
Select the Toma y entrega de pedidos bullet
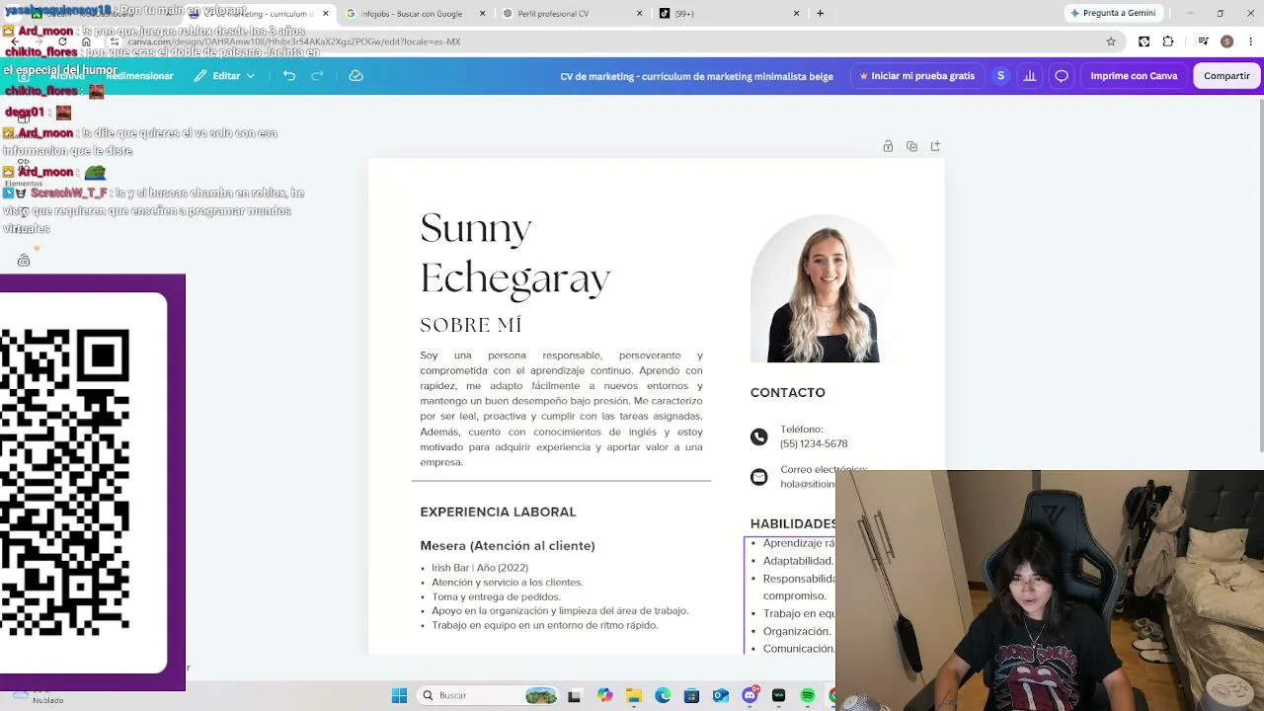pyautogui.click(x=496, y=596)
